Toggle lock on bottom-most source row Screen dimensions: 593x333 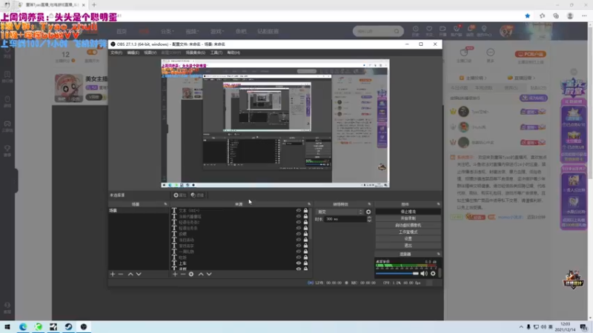pos(305,269)
